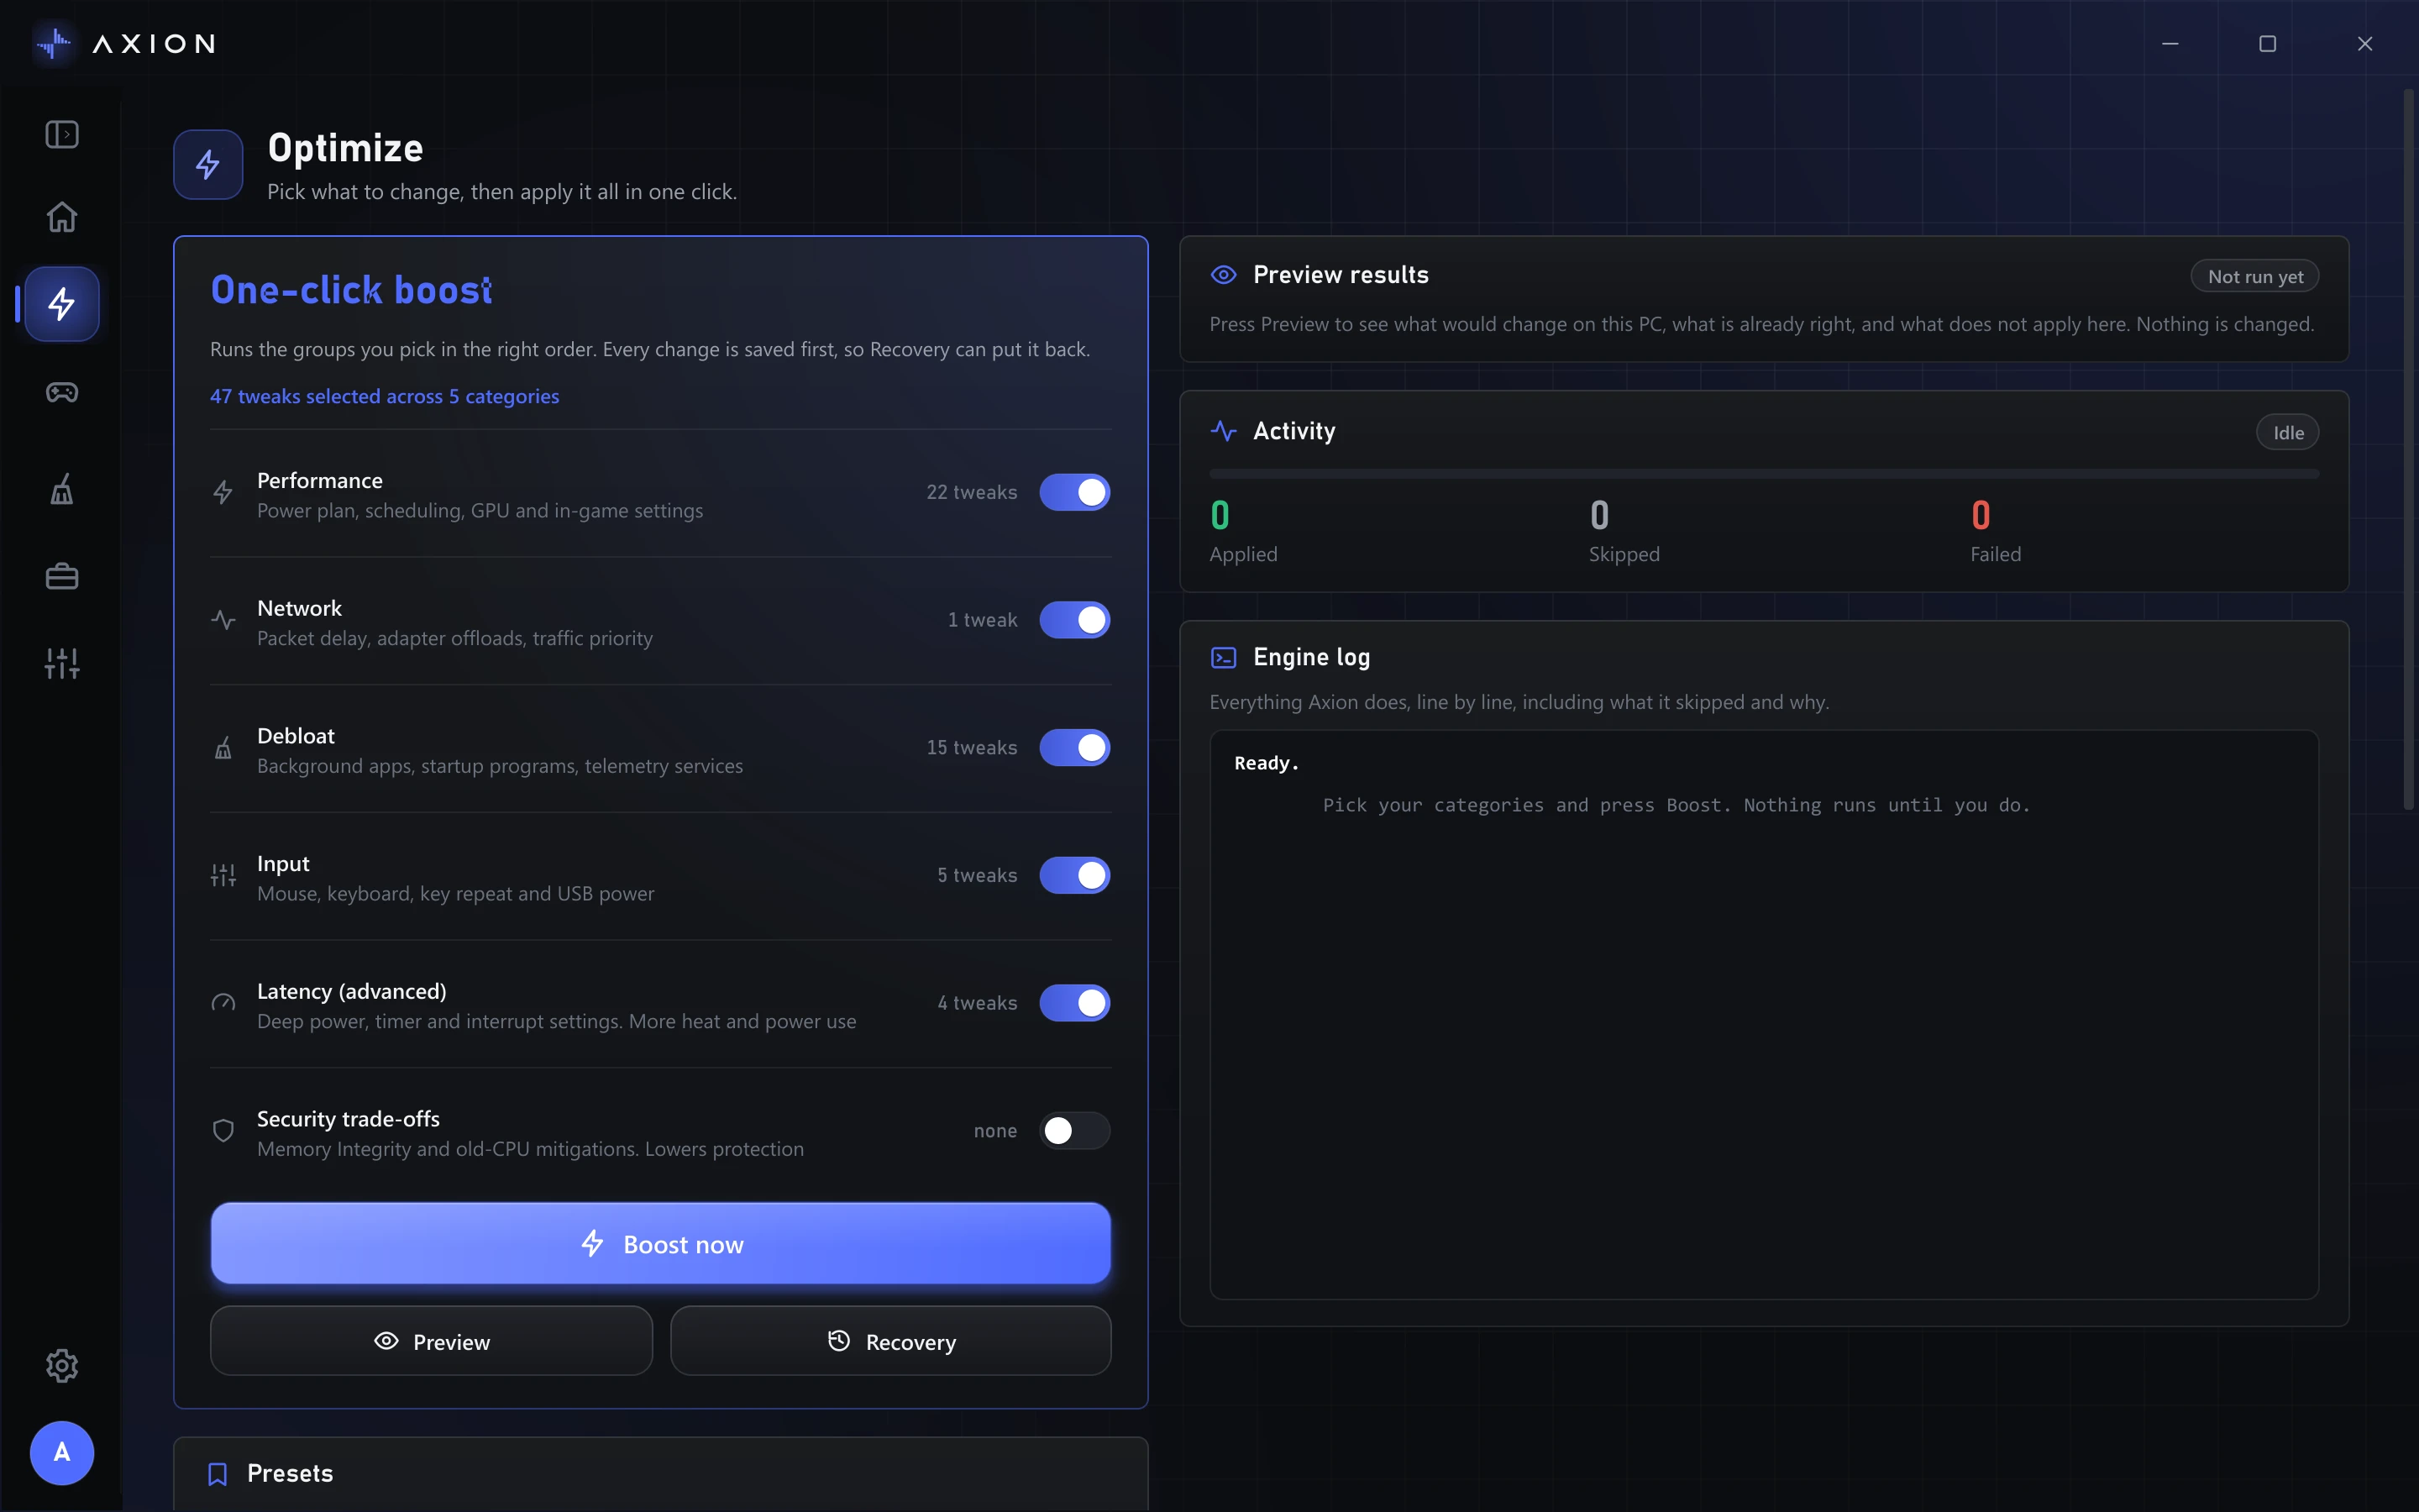Click the 22 tweaks count label
Screen dimensions: 2419x1512
click(x=972, y=492)
